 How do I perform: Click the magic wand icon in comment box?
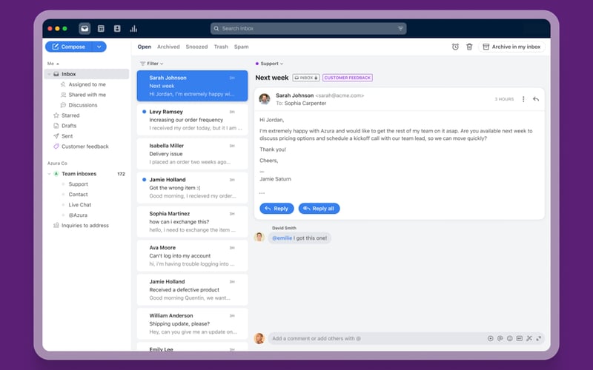point(529,338)
